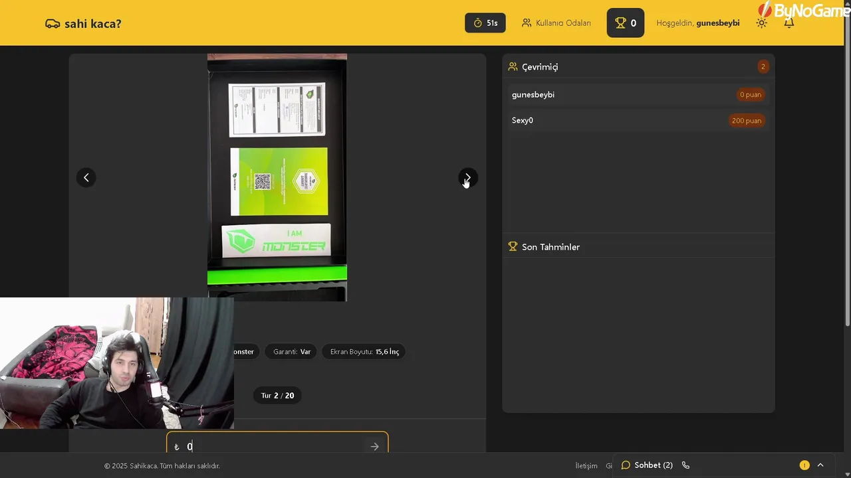Click the Monster laptop box photo
Screen dimensions: 851x478
277,177
